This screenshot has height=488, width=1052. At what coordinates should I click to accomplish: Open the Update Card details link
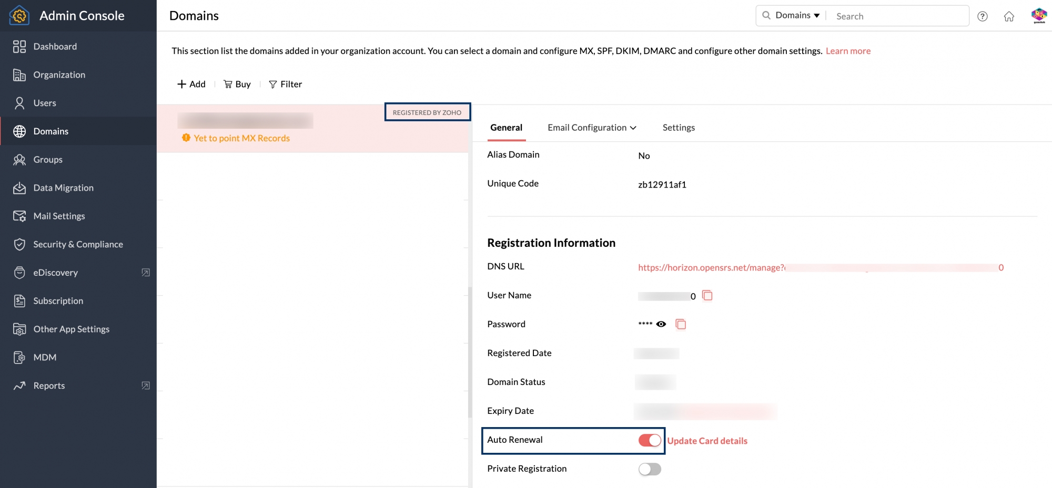tap(707, 441)
